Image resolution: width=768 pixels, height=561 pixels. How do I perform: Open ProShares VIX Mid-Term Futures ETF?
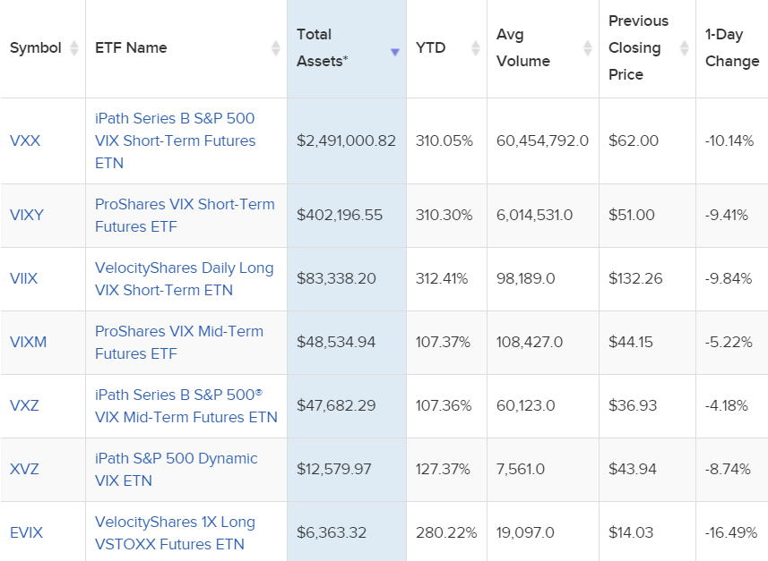[x=179, y=342]
